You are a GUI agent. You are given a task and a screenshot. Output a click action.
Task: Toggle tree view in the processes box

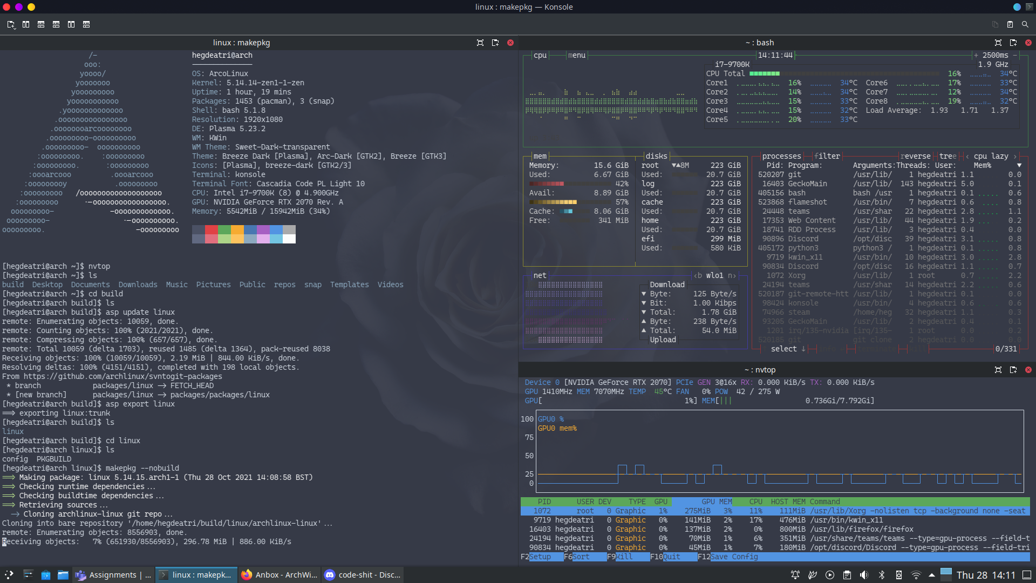point(948,156)
